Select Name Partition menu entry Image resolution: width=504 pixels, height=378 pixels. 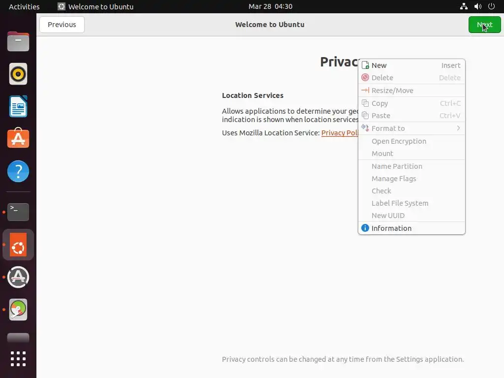pyautogui.click(x=411, y=166)
